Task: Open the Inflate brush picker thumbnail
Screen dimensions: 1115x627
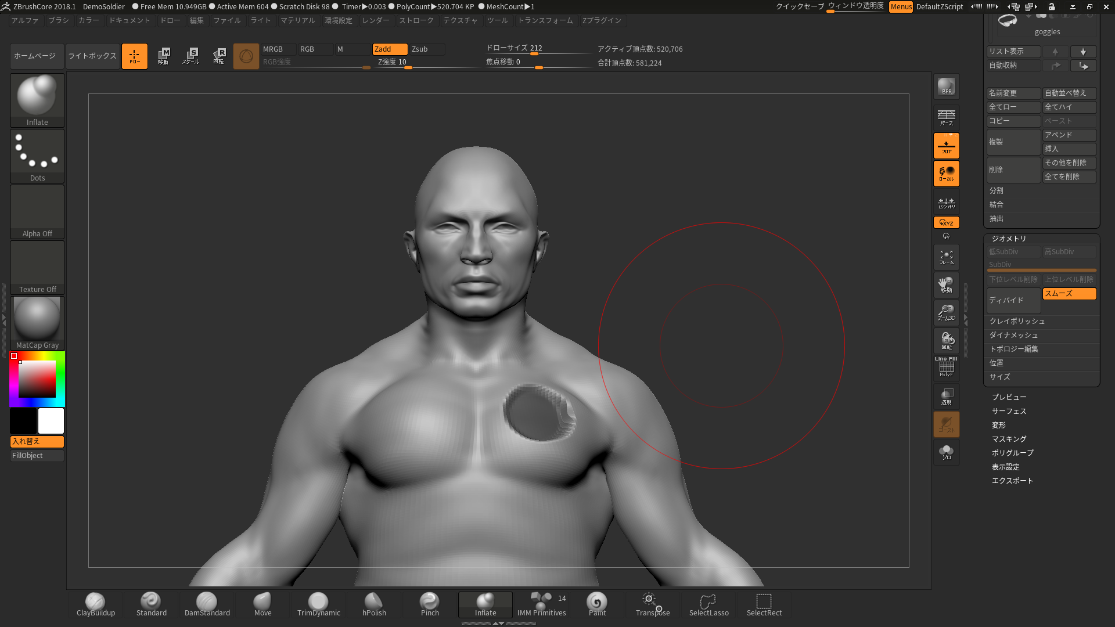Action: click(x=37, y=100)
